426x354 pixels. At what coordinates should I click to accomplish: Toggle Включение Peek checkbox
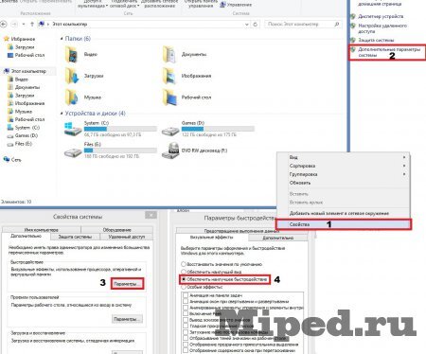click(x=186, y=314)
